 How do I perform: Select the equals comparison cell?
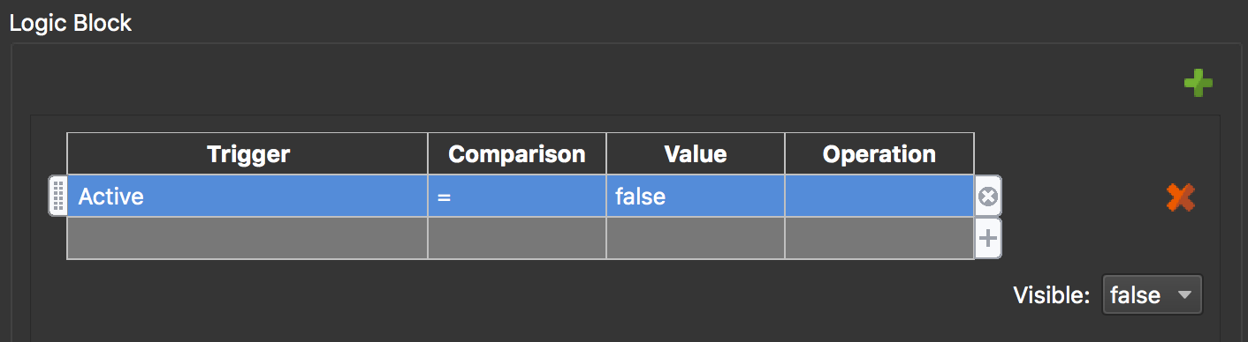[517, 196]
